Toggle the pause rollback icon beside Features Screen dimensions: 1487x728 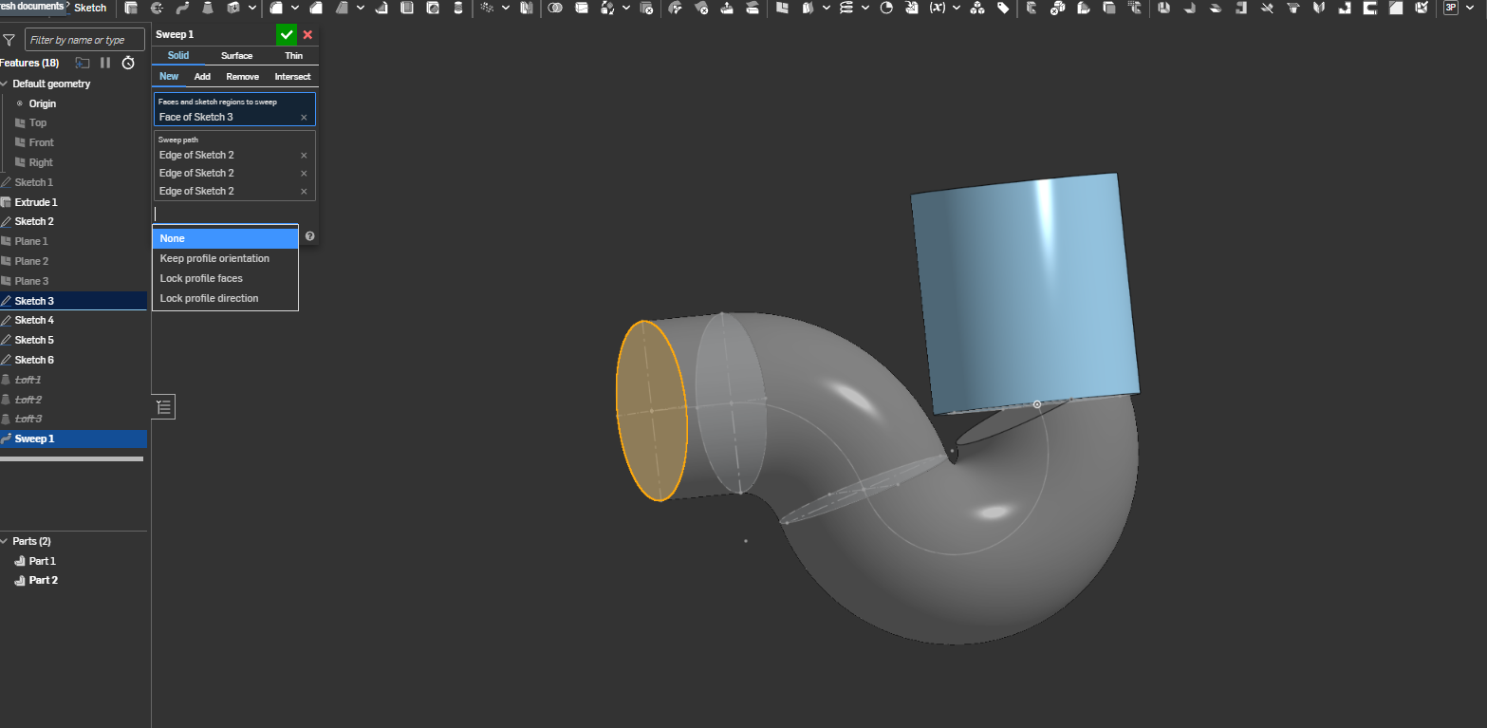pyautogui.click(x=105, y=63)
